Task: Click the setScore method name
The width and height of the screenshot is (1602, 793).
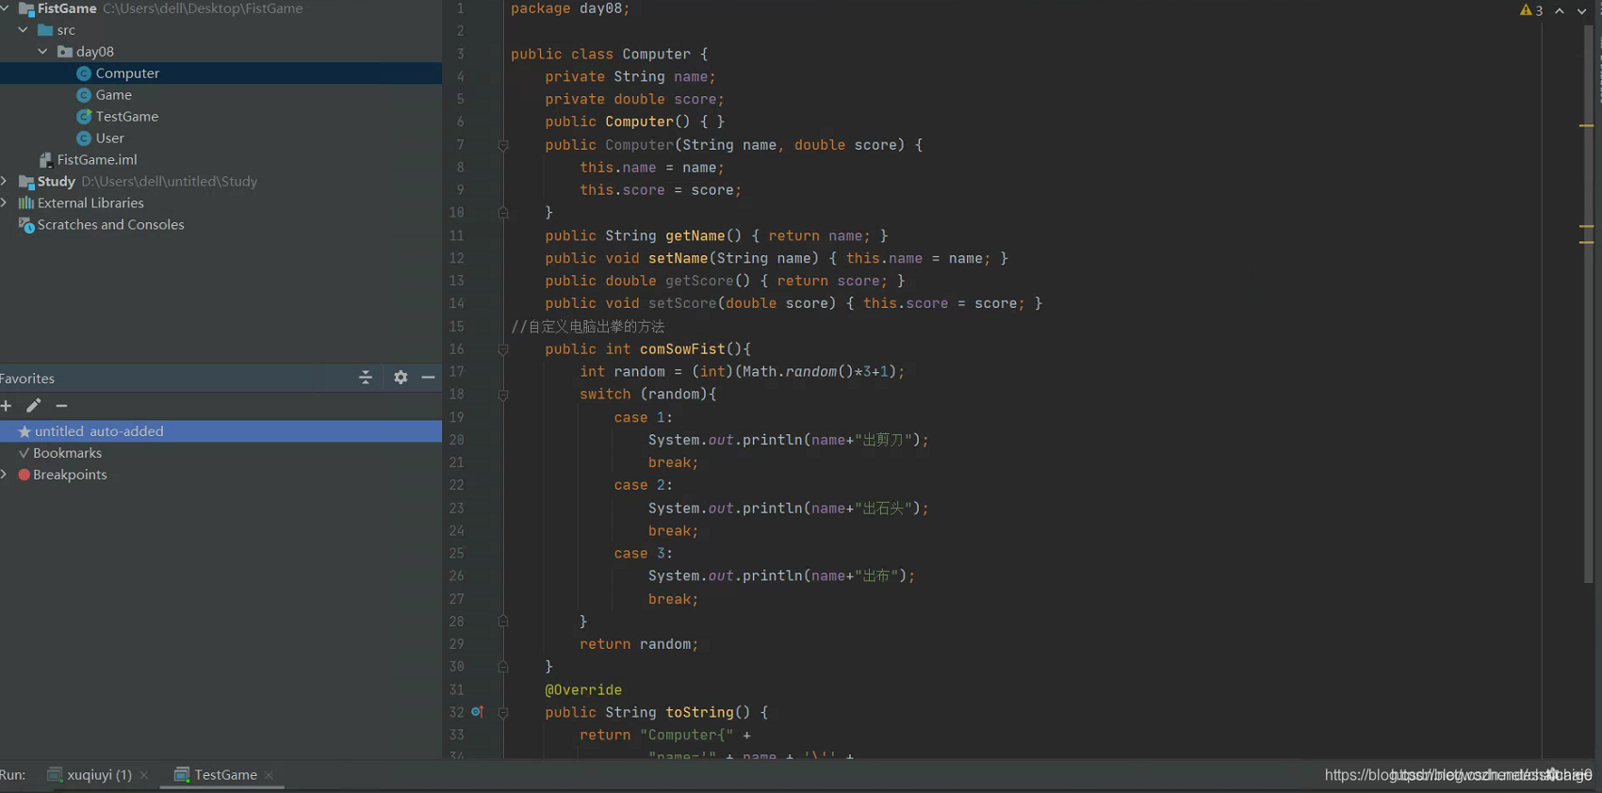Action: 682,303
